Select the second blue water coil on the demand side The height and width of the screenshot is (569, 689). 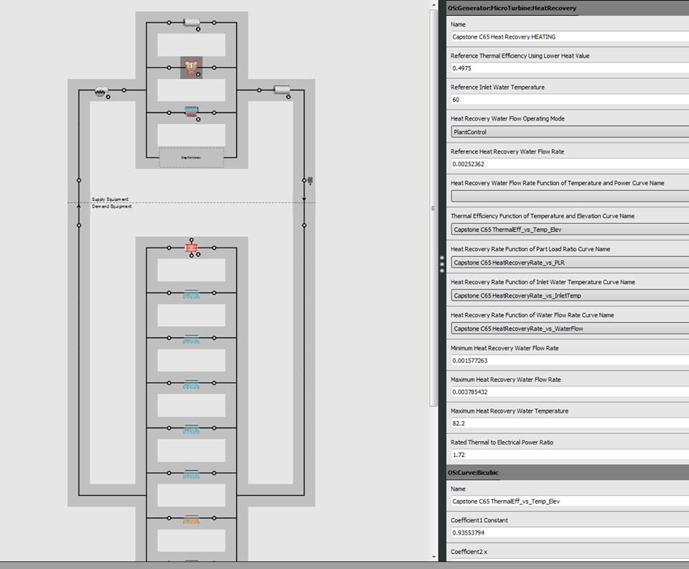click(191, 339)
